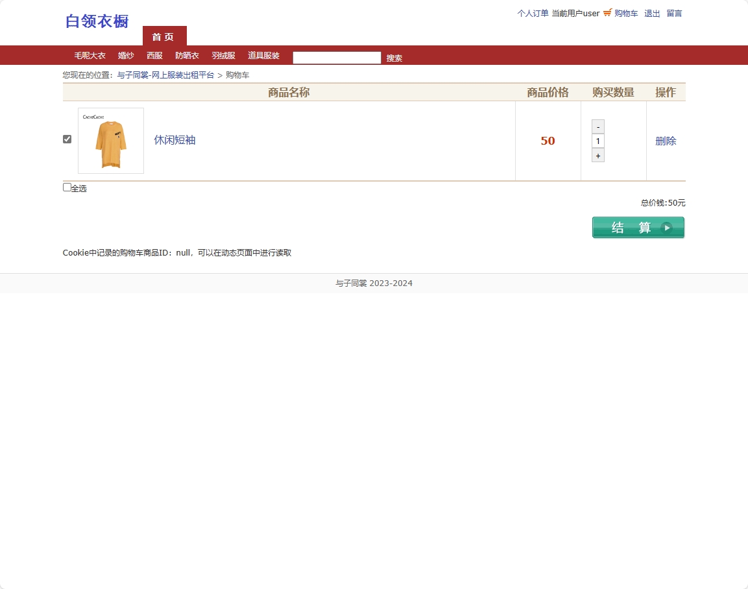Click the search input field
Screen dimensions: 748x589
pos(336,57)
